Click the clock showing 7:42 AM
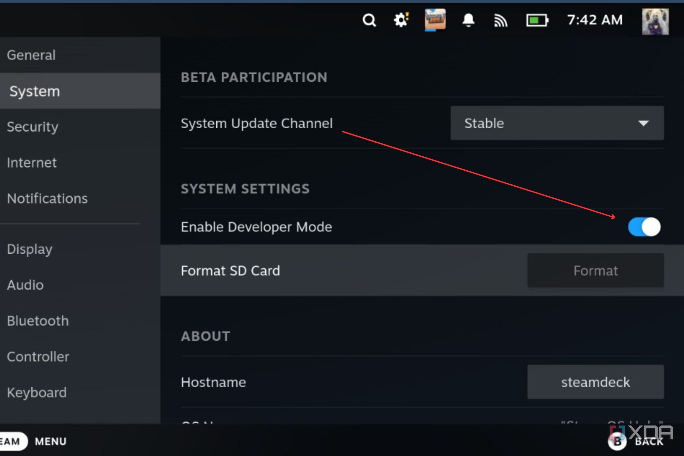Screen dimensions: 684x456 595,20
